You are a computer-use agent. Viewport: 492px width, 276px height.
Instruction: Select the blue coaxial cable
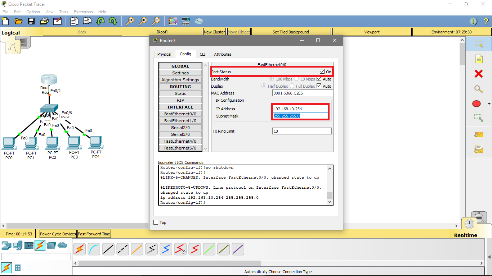point(166,249)
